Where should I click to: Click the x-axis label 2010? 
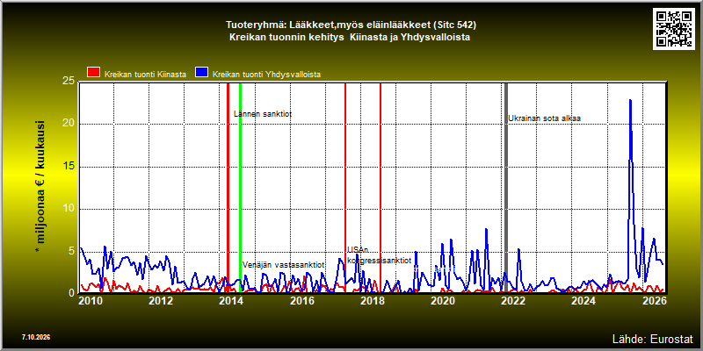[90, 301]
